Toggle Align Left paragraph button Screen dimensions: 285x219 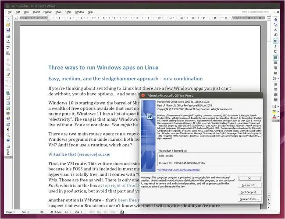tap(275, 58)
